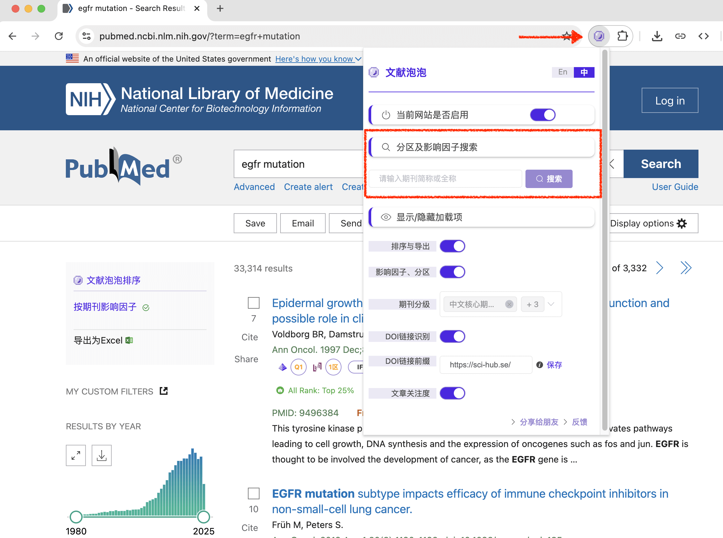Open browser downloads icon

[x=657, y=36]
